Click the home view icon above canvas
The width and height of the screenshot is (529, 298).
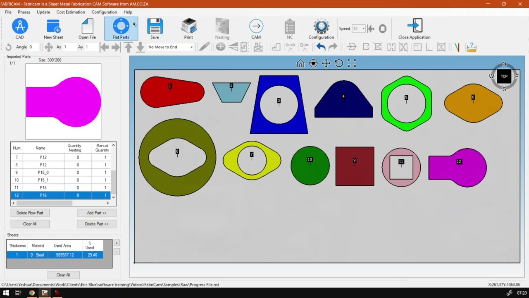300,63
